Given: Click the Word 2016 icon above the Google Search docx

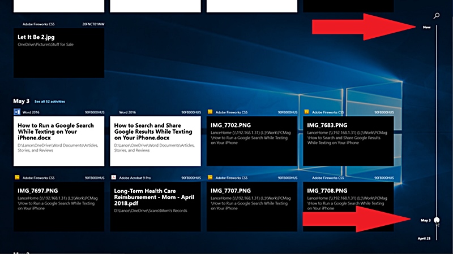Looking at the screenshot, I should coord(17,112).
